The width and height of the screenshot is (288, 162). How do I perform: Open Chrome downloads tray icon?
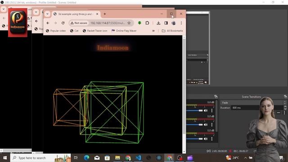coord(158,23)
